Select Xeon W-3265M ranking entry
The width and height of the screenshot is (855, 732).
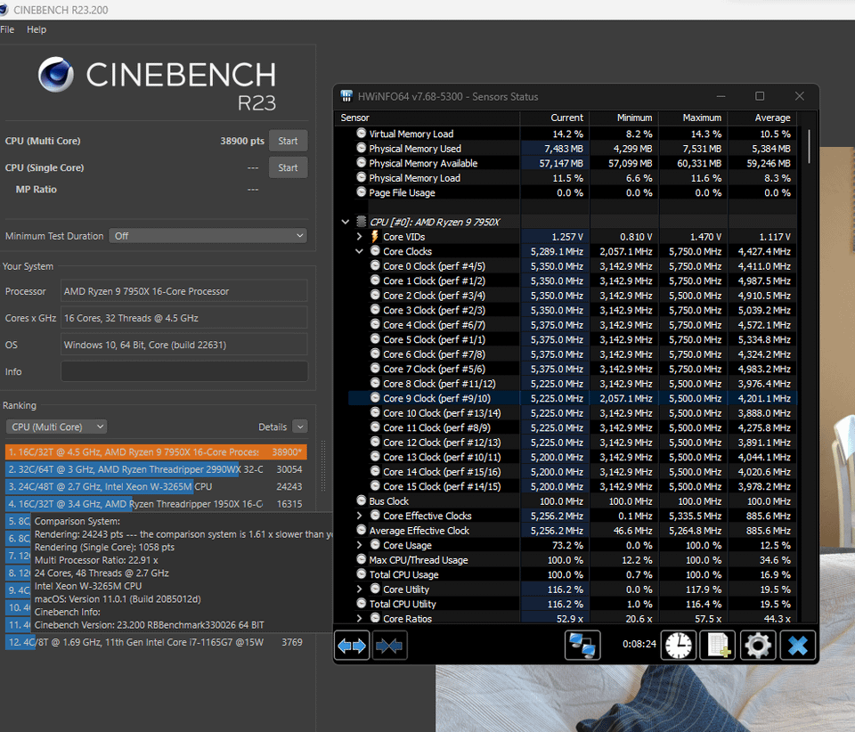coord(156,487)
